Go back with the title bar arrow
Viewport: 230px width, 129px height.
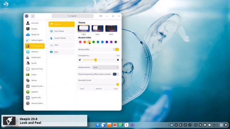[33, 16]
